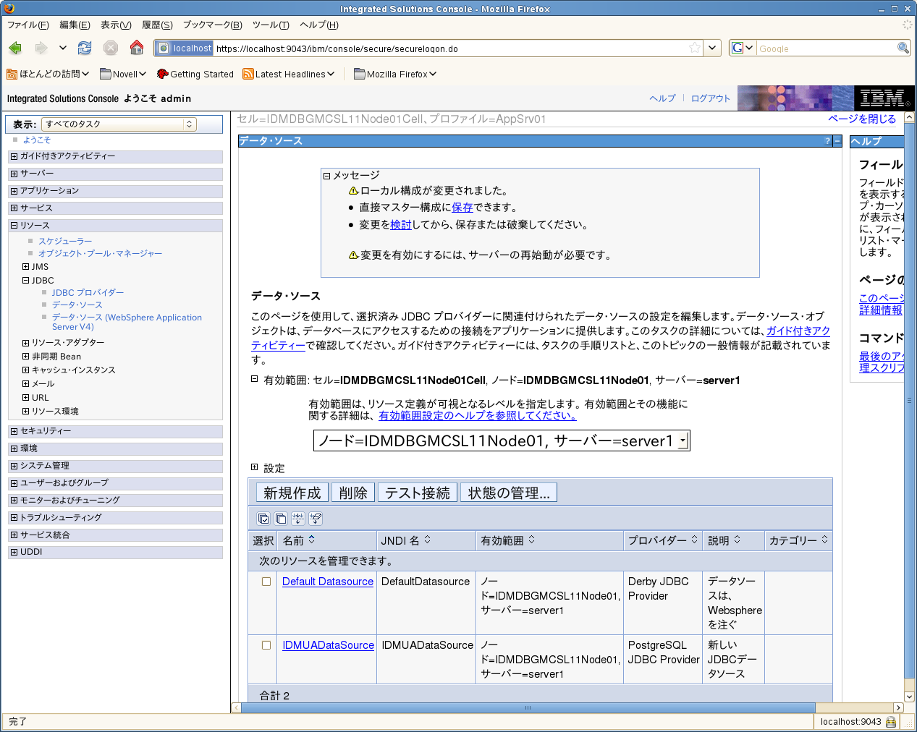
Task: Click the data source panel help question mark
Action: tap(827, 141)
